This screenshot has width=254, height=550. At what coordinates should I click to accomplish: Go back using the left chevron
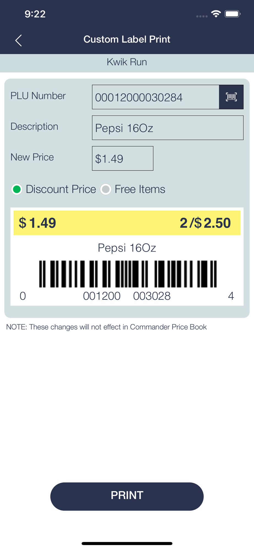pos(18,40)
